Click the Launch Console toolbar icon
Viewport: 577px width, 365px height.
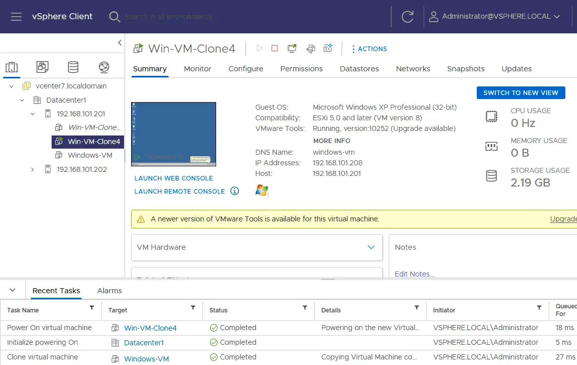[x=292, y=48]
